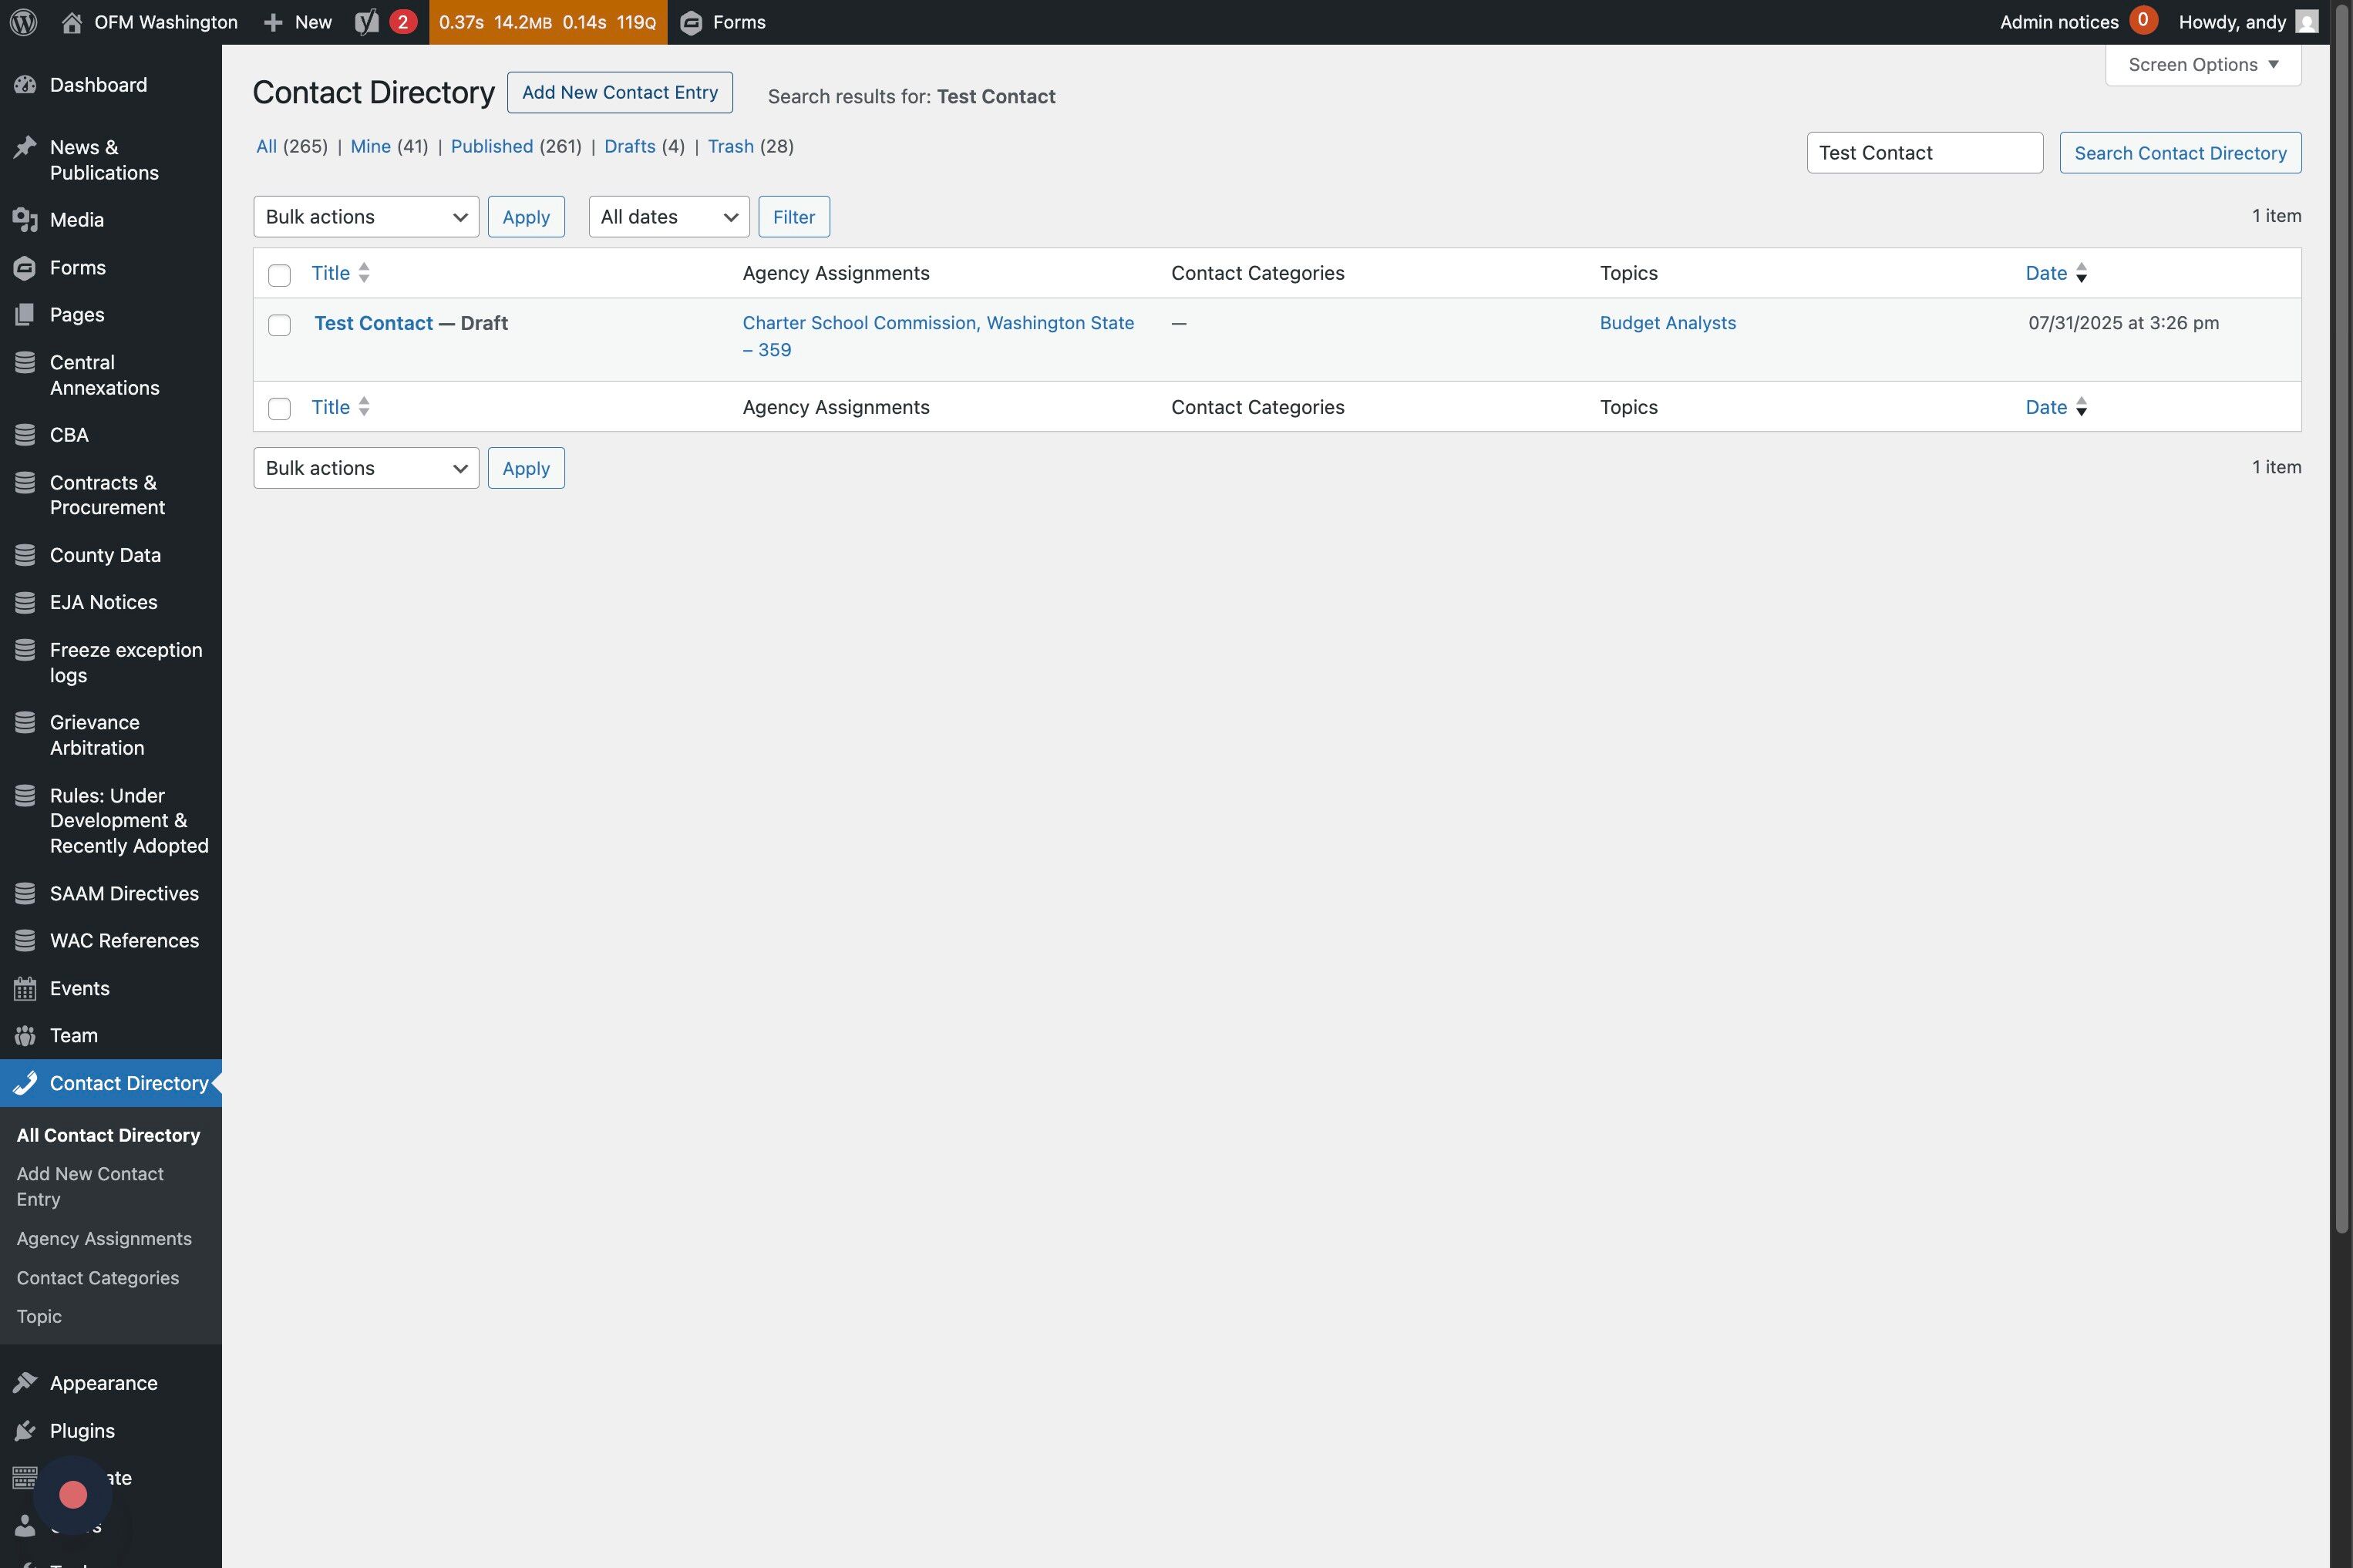Click the Appearance paintbrush icon

(25, 1383)
